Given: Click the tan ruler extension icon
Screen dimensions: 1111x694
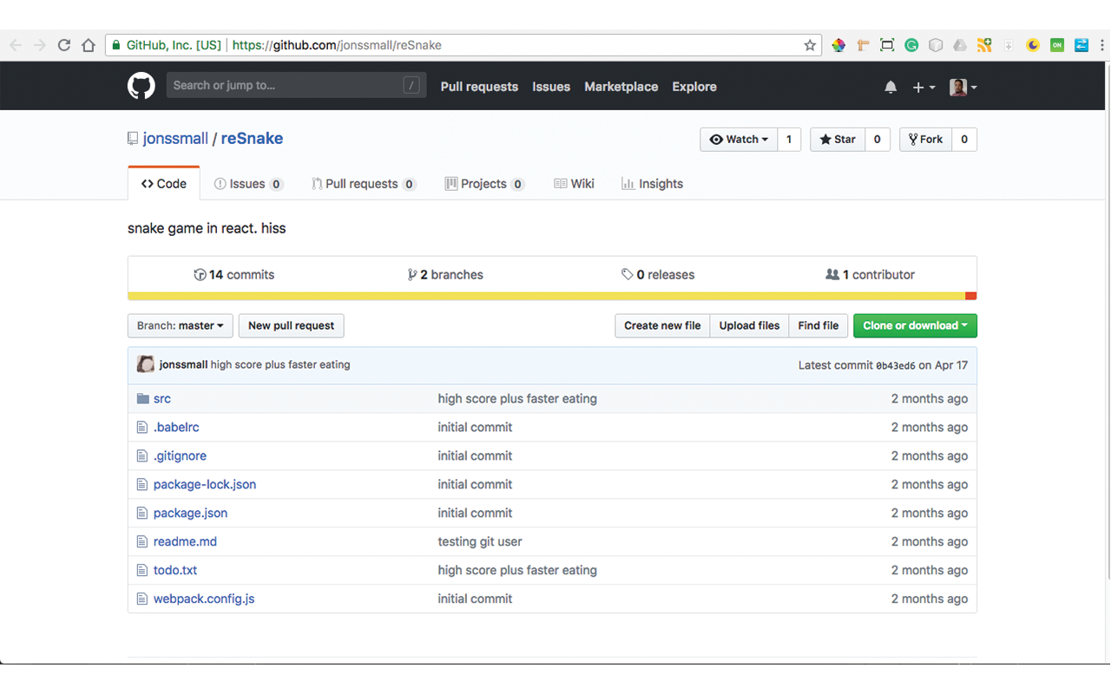Looking at the screenshot, I should point(863,45).
